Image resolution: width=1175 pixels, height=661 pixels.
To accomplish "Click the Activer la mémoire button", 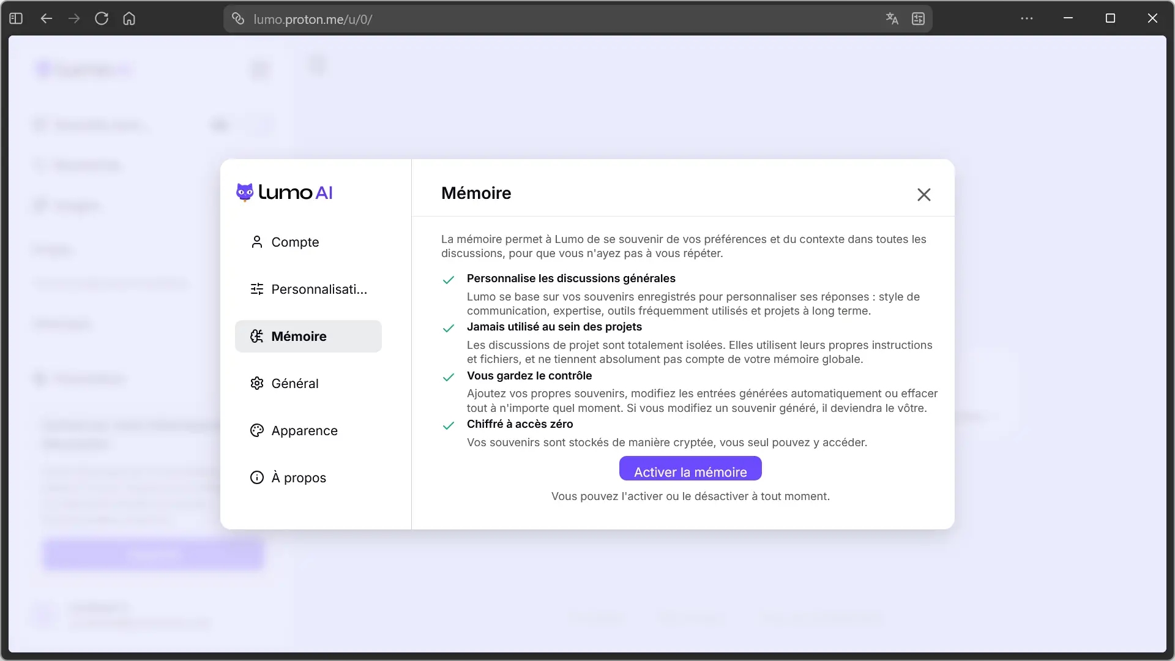I will [x=690, y=469].
